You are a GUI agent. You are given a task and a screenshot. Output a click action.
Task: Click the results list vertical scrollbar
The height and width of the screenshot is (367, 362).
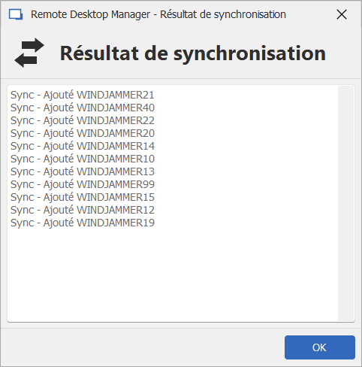[345, 203]
